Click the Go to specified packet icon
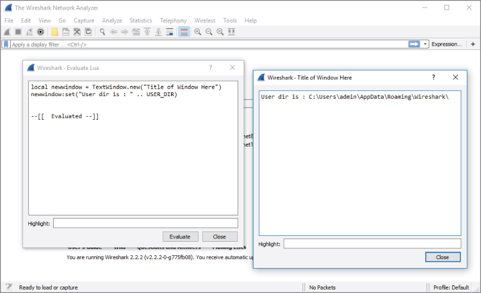The image size is (481, 293). [x=136, y=31]
